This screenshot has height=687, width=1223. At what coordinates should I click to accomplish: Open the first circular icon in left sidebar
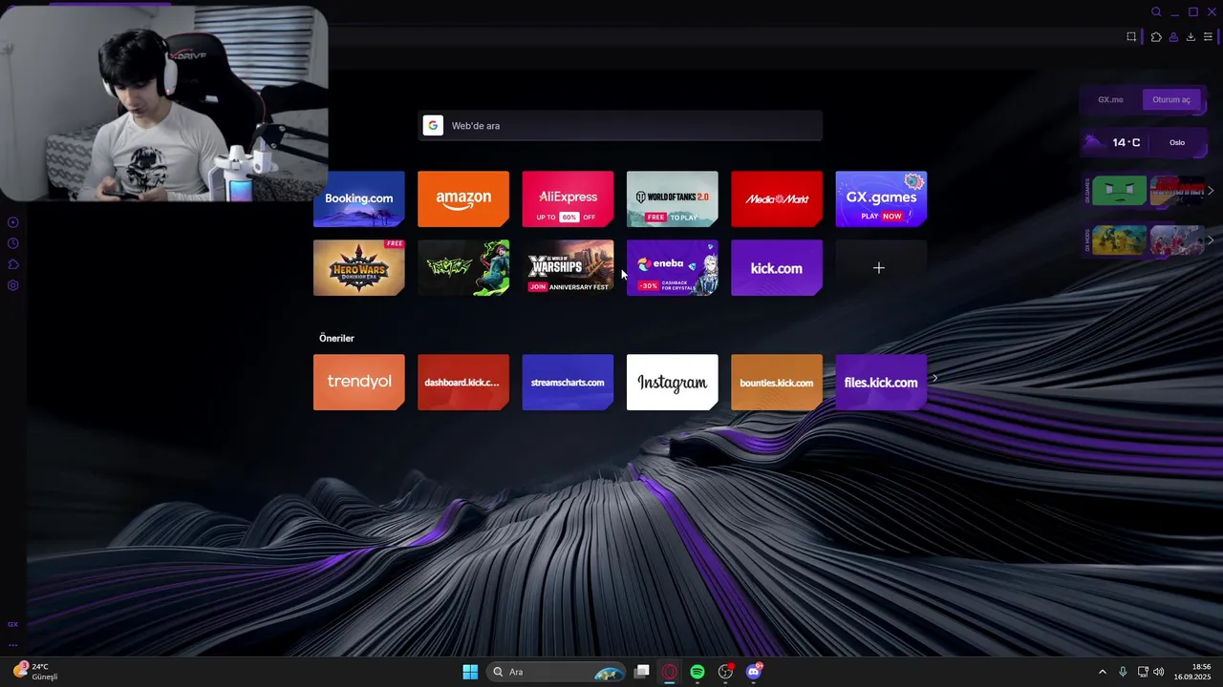13,222
